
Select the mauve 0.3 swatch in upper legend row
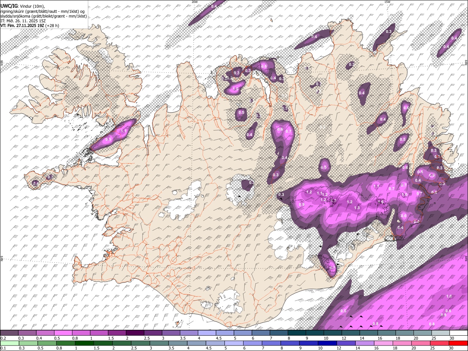coord(27,333)
